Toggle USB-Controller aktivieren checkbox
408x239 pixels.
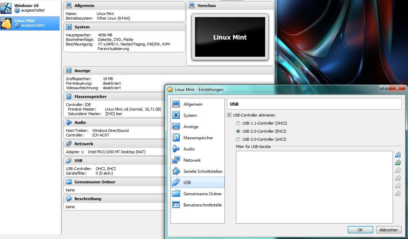pos(229,115)
